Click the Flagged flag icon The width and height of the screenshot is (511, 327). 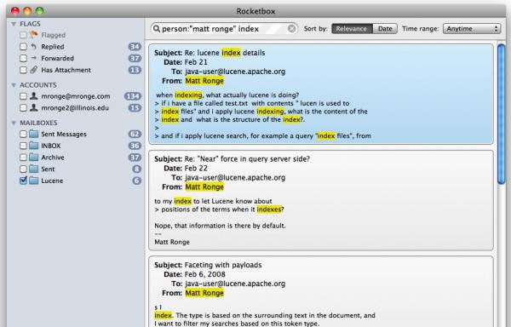point(34,35)
